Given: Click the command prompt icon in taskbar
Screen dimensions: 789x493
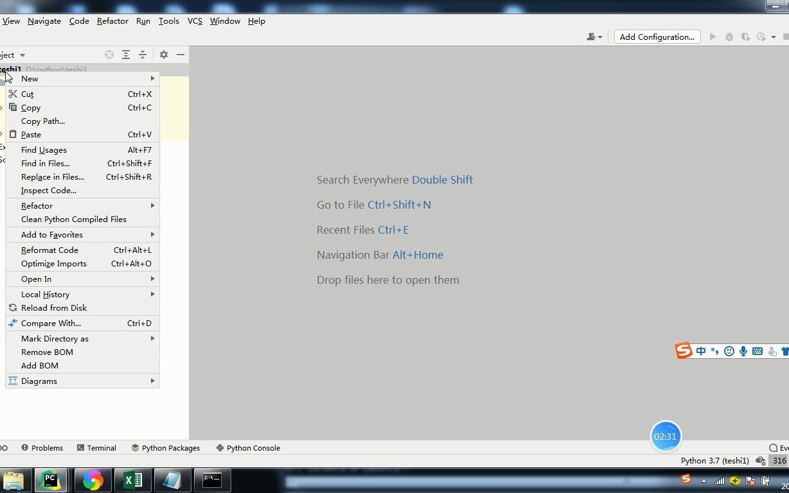Looking at the screenshot, I should tap(212, 480).
